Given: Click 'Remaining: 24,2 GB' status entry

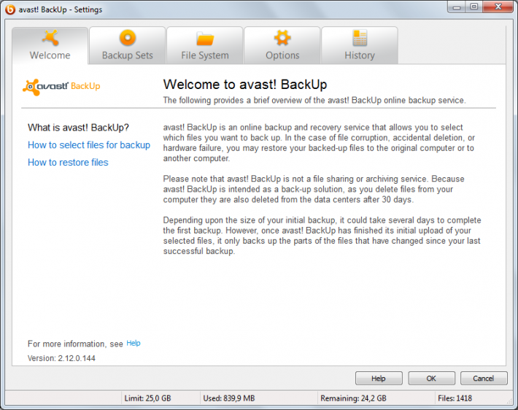Looking at the screenshot, I should pyautogui.click(x=353, y=398).
